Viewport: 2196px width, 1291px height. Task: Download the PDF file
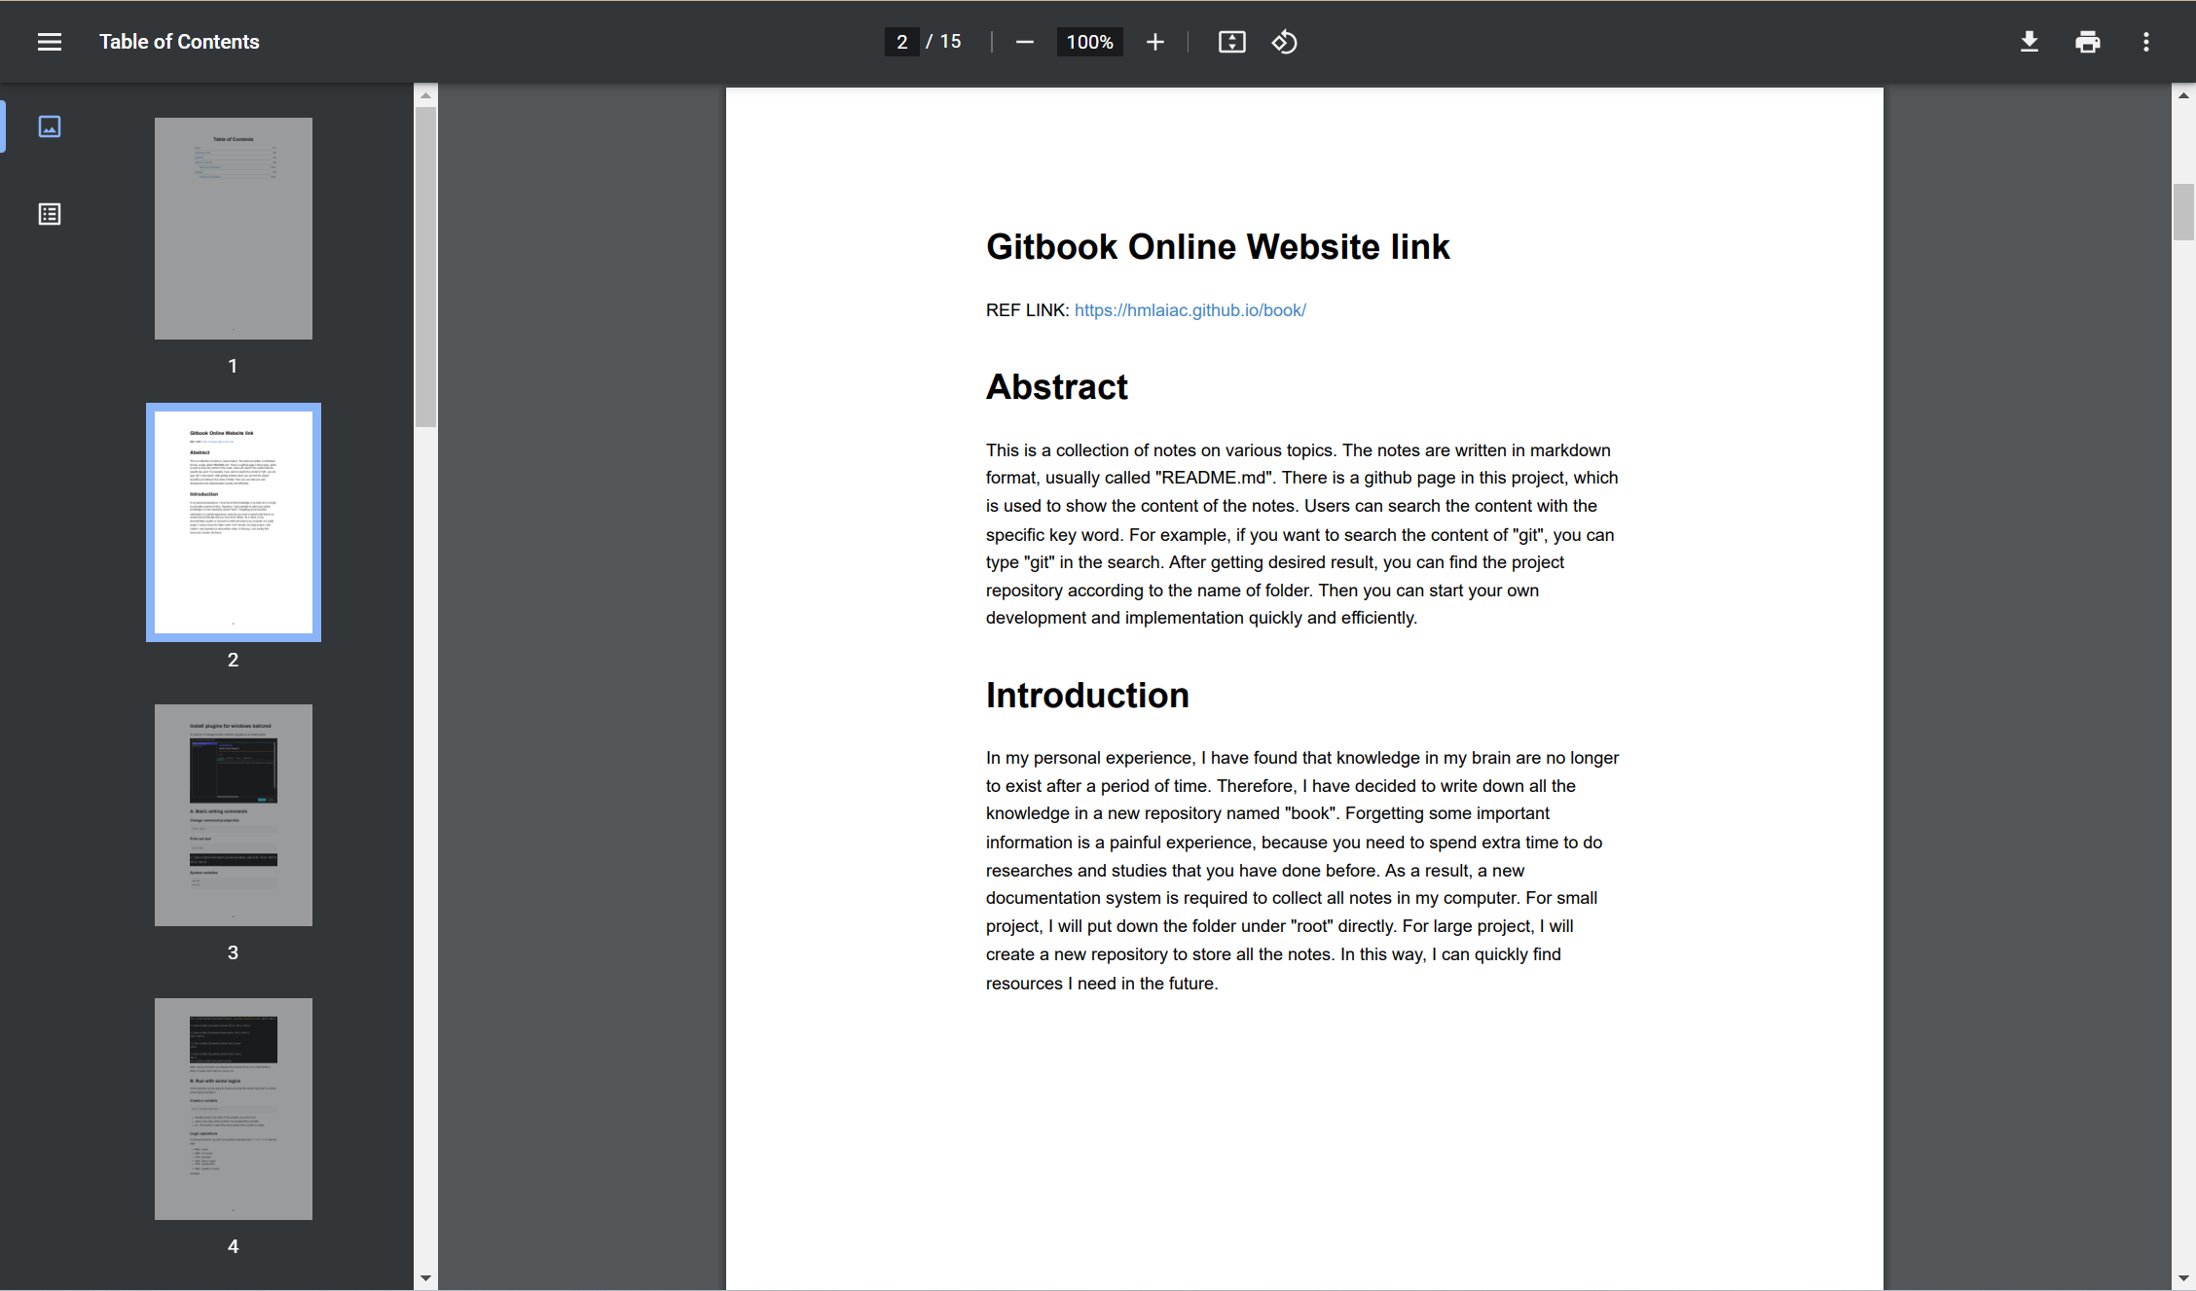[x=2030, y=42]
